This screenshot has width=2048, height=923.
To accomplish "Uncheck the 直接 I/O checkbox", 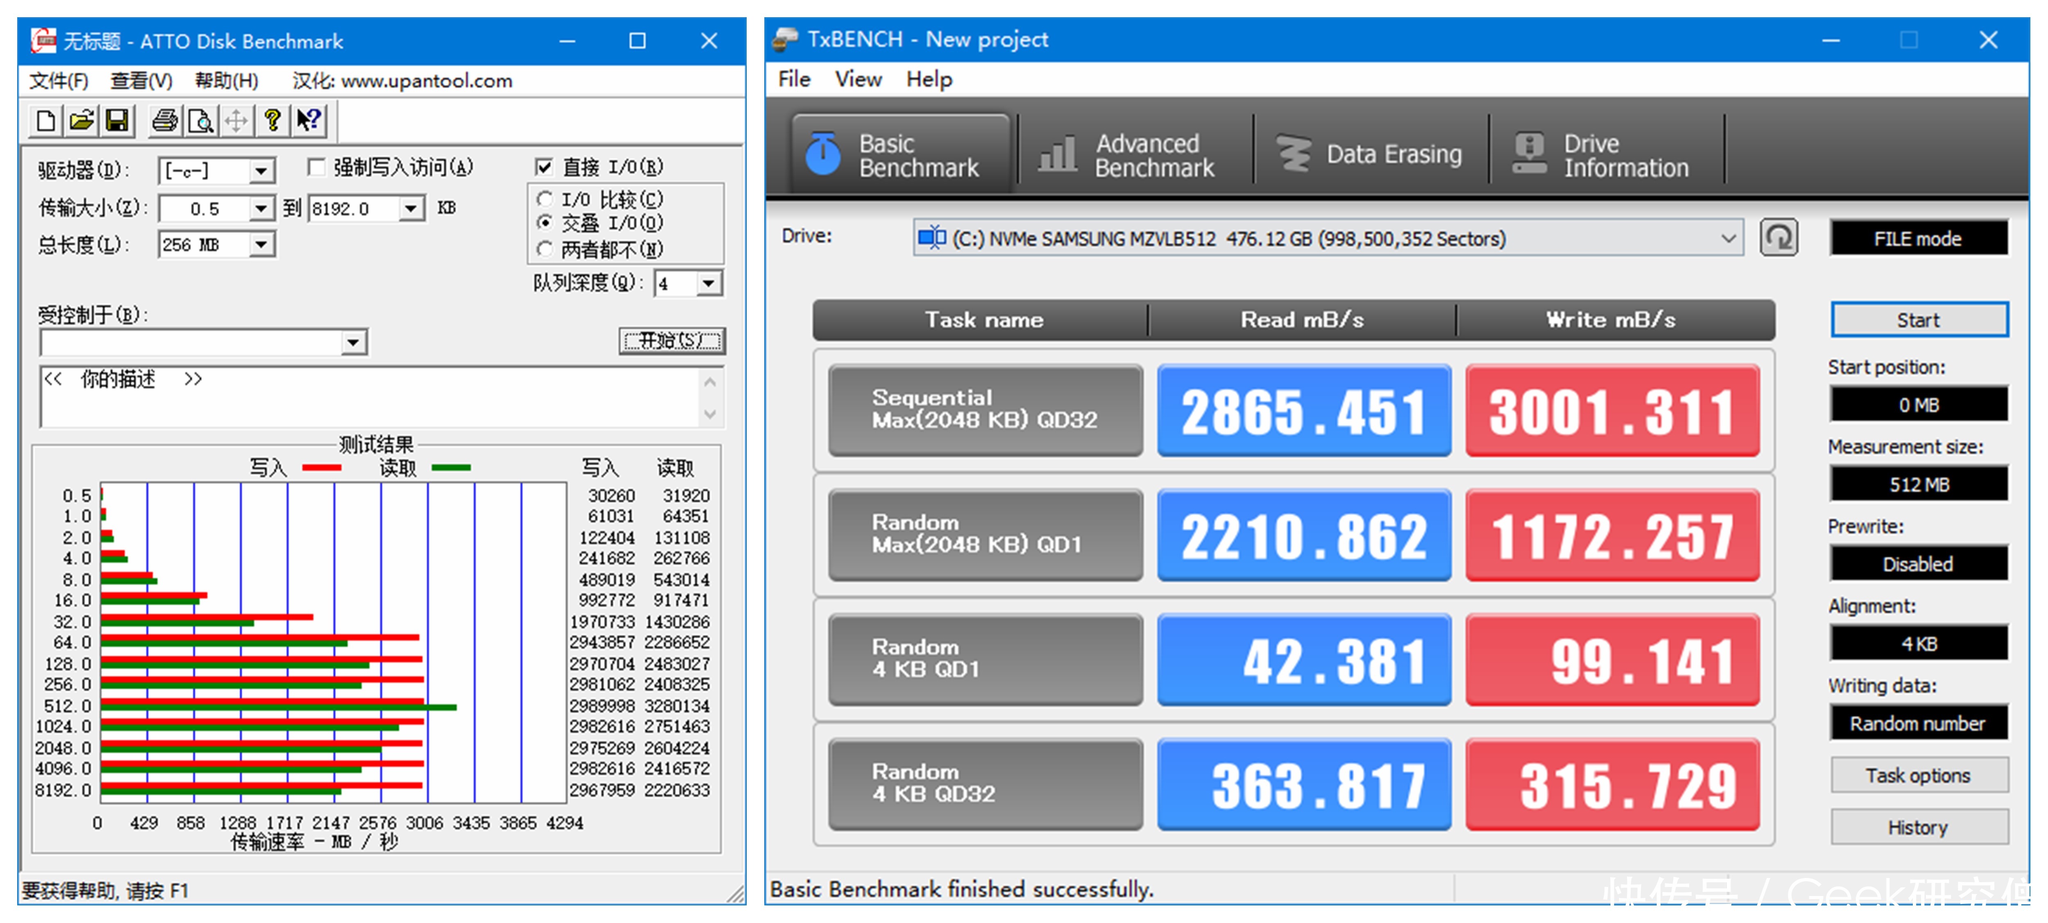I will pos(544,167).
